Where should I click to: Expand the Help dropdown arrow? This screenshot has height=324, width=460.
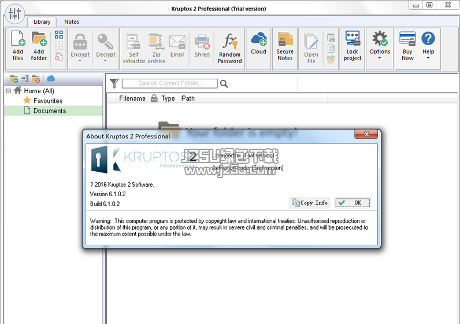[428, 58]
